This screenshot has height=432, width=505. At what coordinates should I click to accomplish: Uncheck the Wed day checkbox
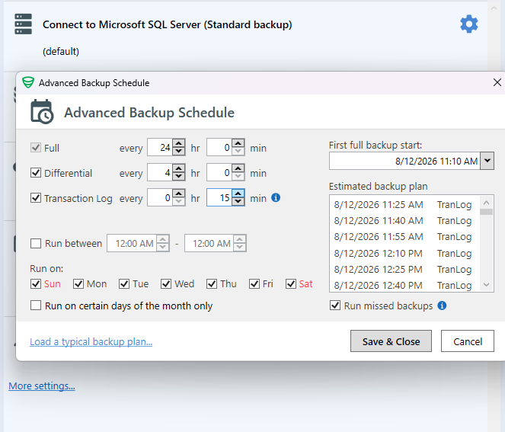(x=166, y=284)
